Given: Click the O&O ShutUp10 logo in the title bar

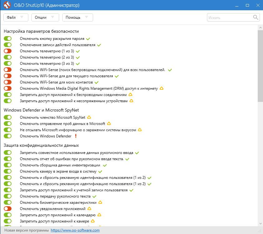Looking at the screenshot, I should pyautogui.click(x=7, y=5).
